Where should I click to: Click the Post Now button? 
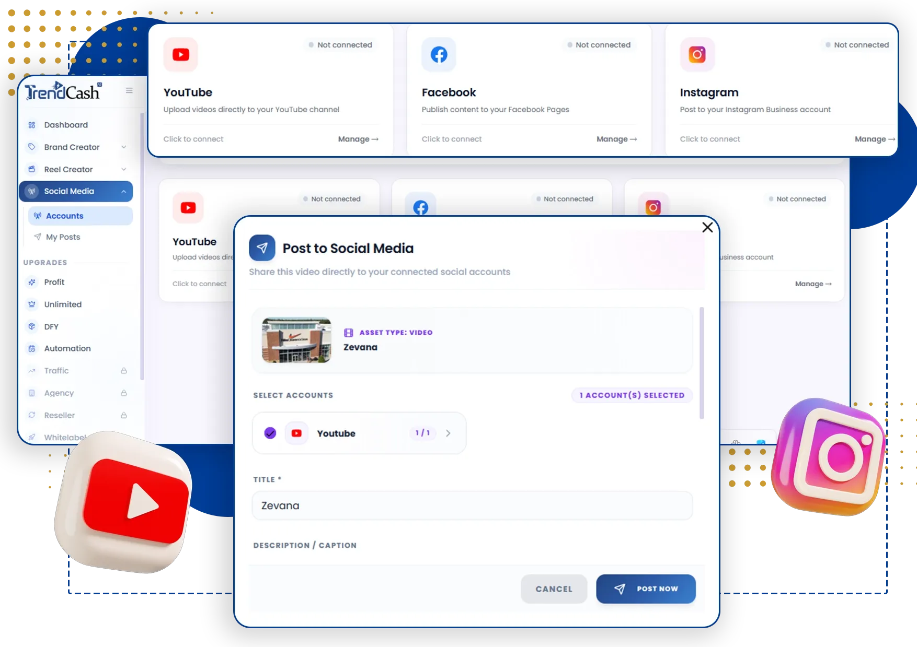click(646, 589)
